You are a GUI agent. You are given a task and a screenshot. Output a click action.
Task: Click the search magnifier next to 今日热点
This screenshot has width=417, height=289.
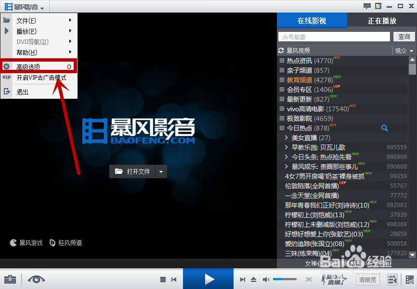pyautogui.click(x=384, y=128)
